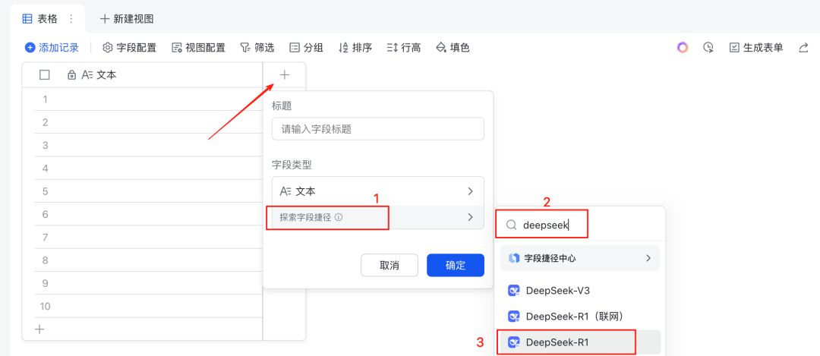This screenshot has height=356, width=820.
Task: Click the 行高 row height icon
Action: [393, 48]
